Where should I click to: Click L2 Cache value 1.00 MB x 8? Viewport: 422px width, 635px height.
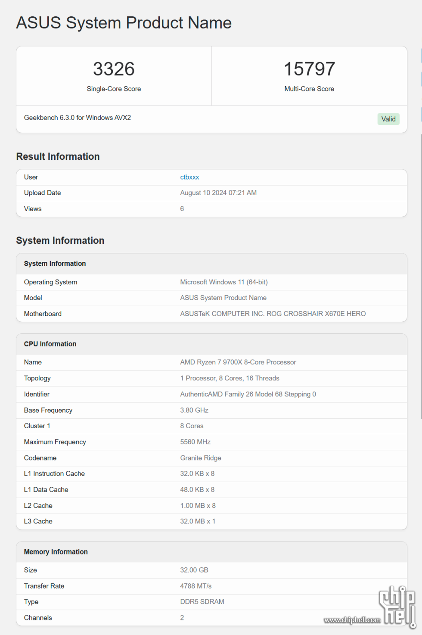[x=198, y=505]
